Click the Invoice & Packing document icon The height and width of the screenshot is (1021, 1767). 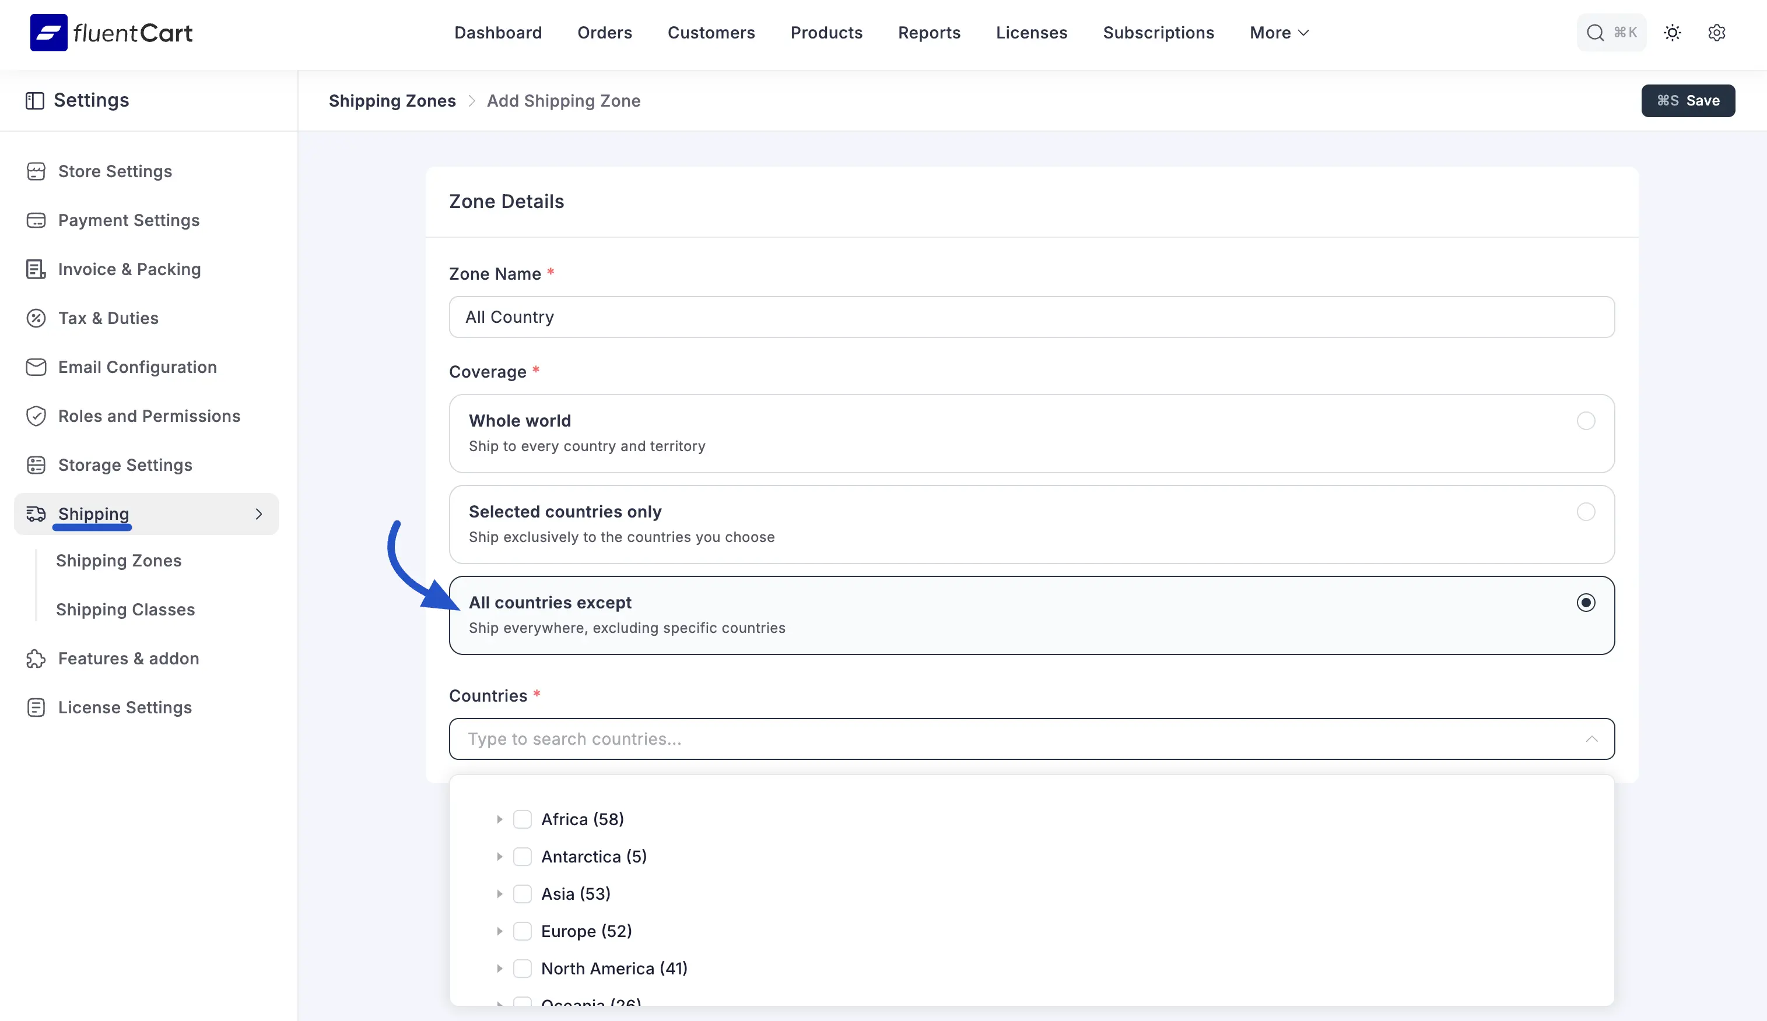tap(36, 269)
